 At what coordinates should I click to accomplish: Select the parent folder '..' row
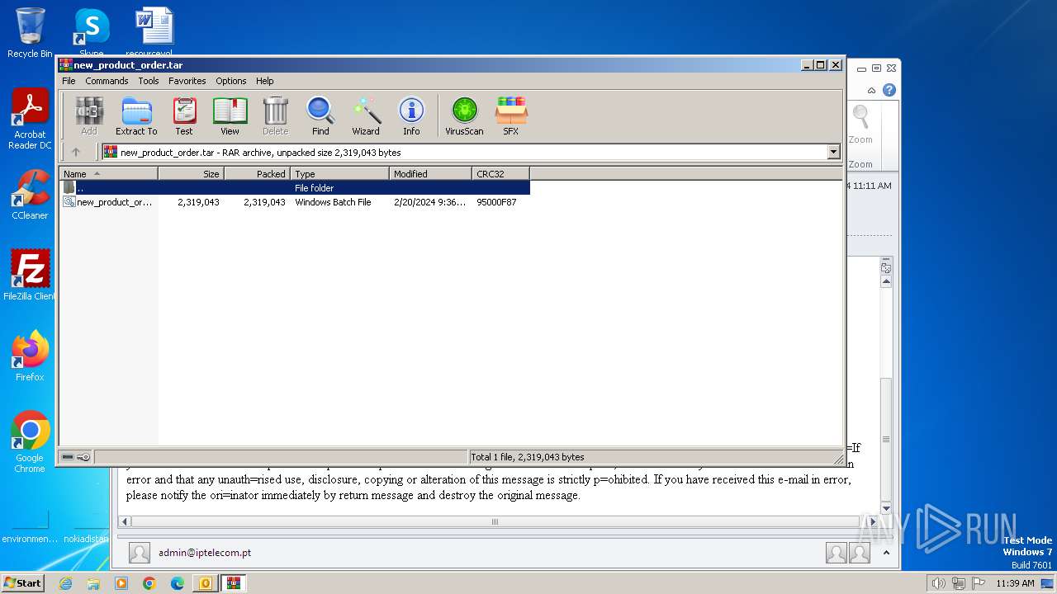pos(294,188)
